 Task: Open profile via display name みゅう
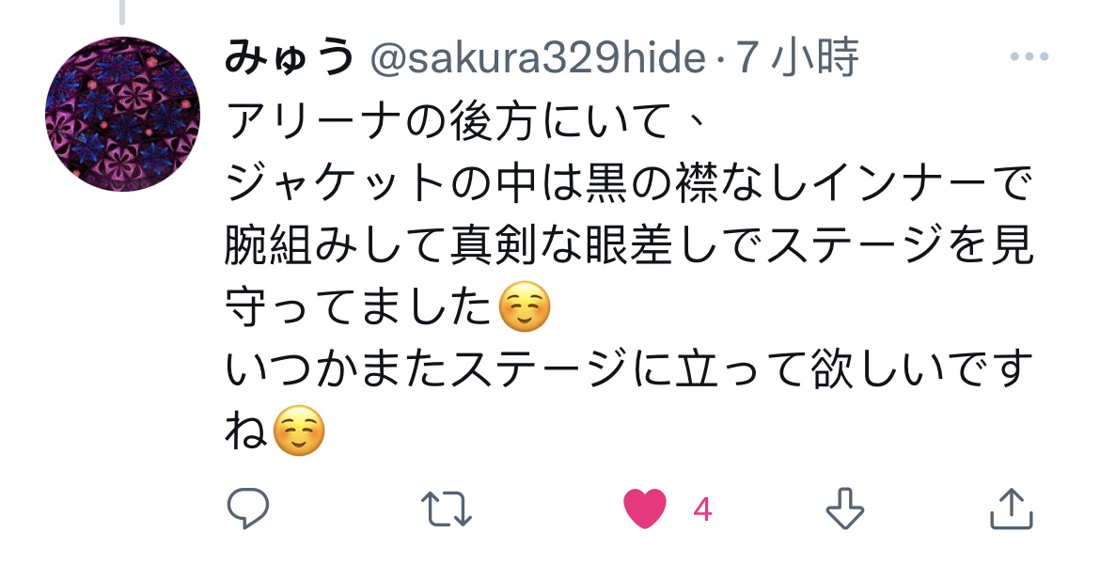click(x=290, y=57)
